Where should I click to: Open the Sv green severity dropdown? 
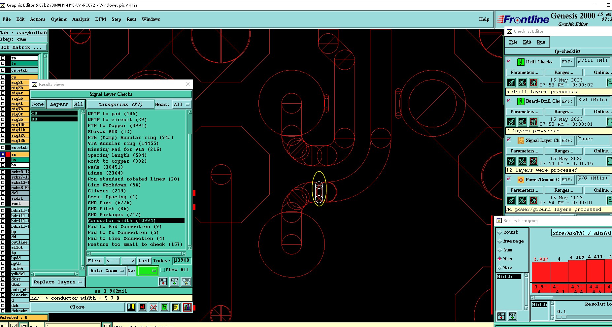(x=148, y=271)
